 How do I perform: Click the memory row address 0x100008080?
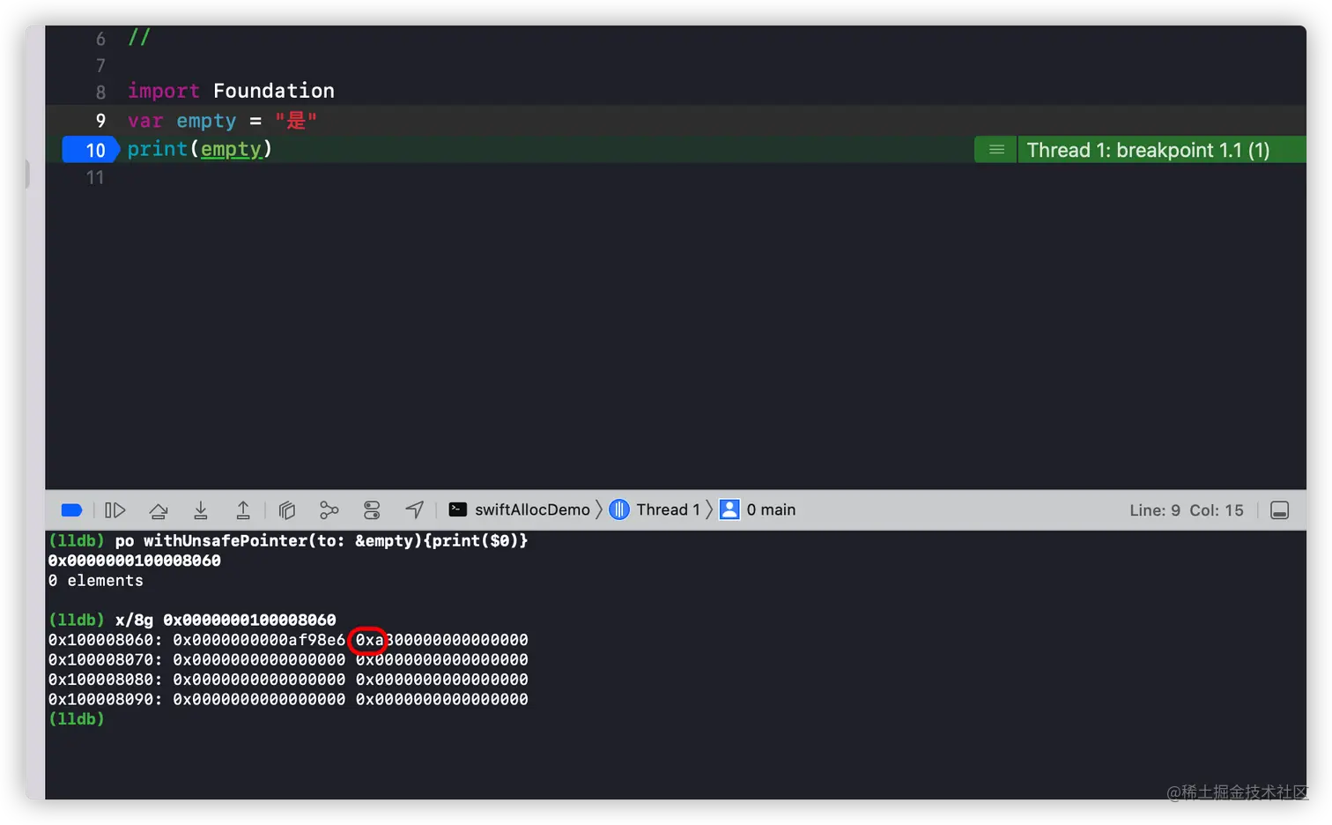click(x=105, y=680)
